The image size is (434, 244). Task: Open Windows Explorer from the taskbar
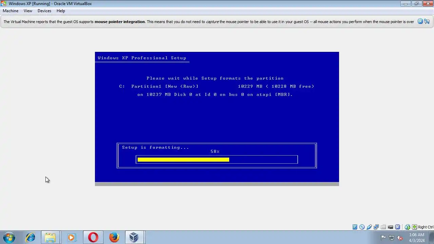[50, 237]
